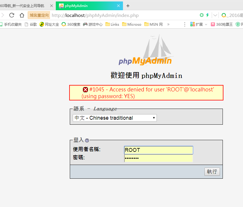This screenshot has width=243, height=207.
Task: Reload the page with the refresh icon
Action: 12,15
